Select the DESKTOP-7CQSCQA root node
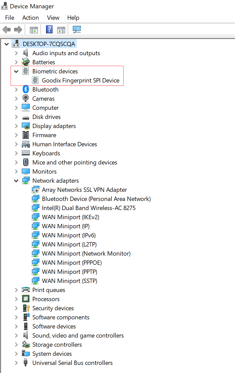The height and width of the screenshot is (373, 235). click(49, 44)
